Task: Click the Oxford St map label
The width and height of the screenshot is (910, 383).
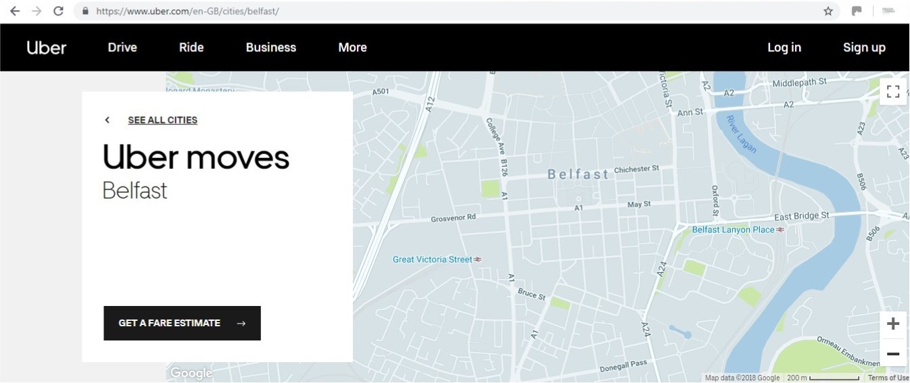Action: click(715, 199)
